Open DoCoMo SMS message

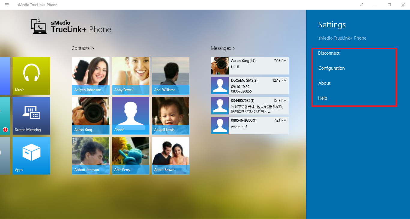coord(250,86)
